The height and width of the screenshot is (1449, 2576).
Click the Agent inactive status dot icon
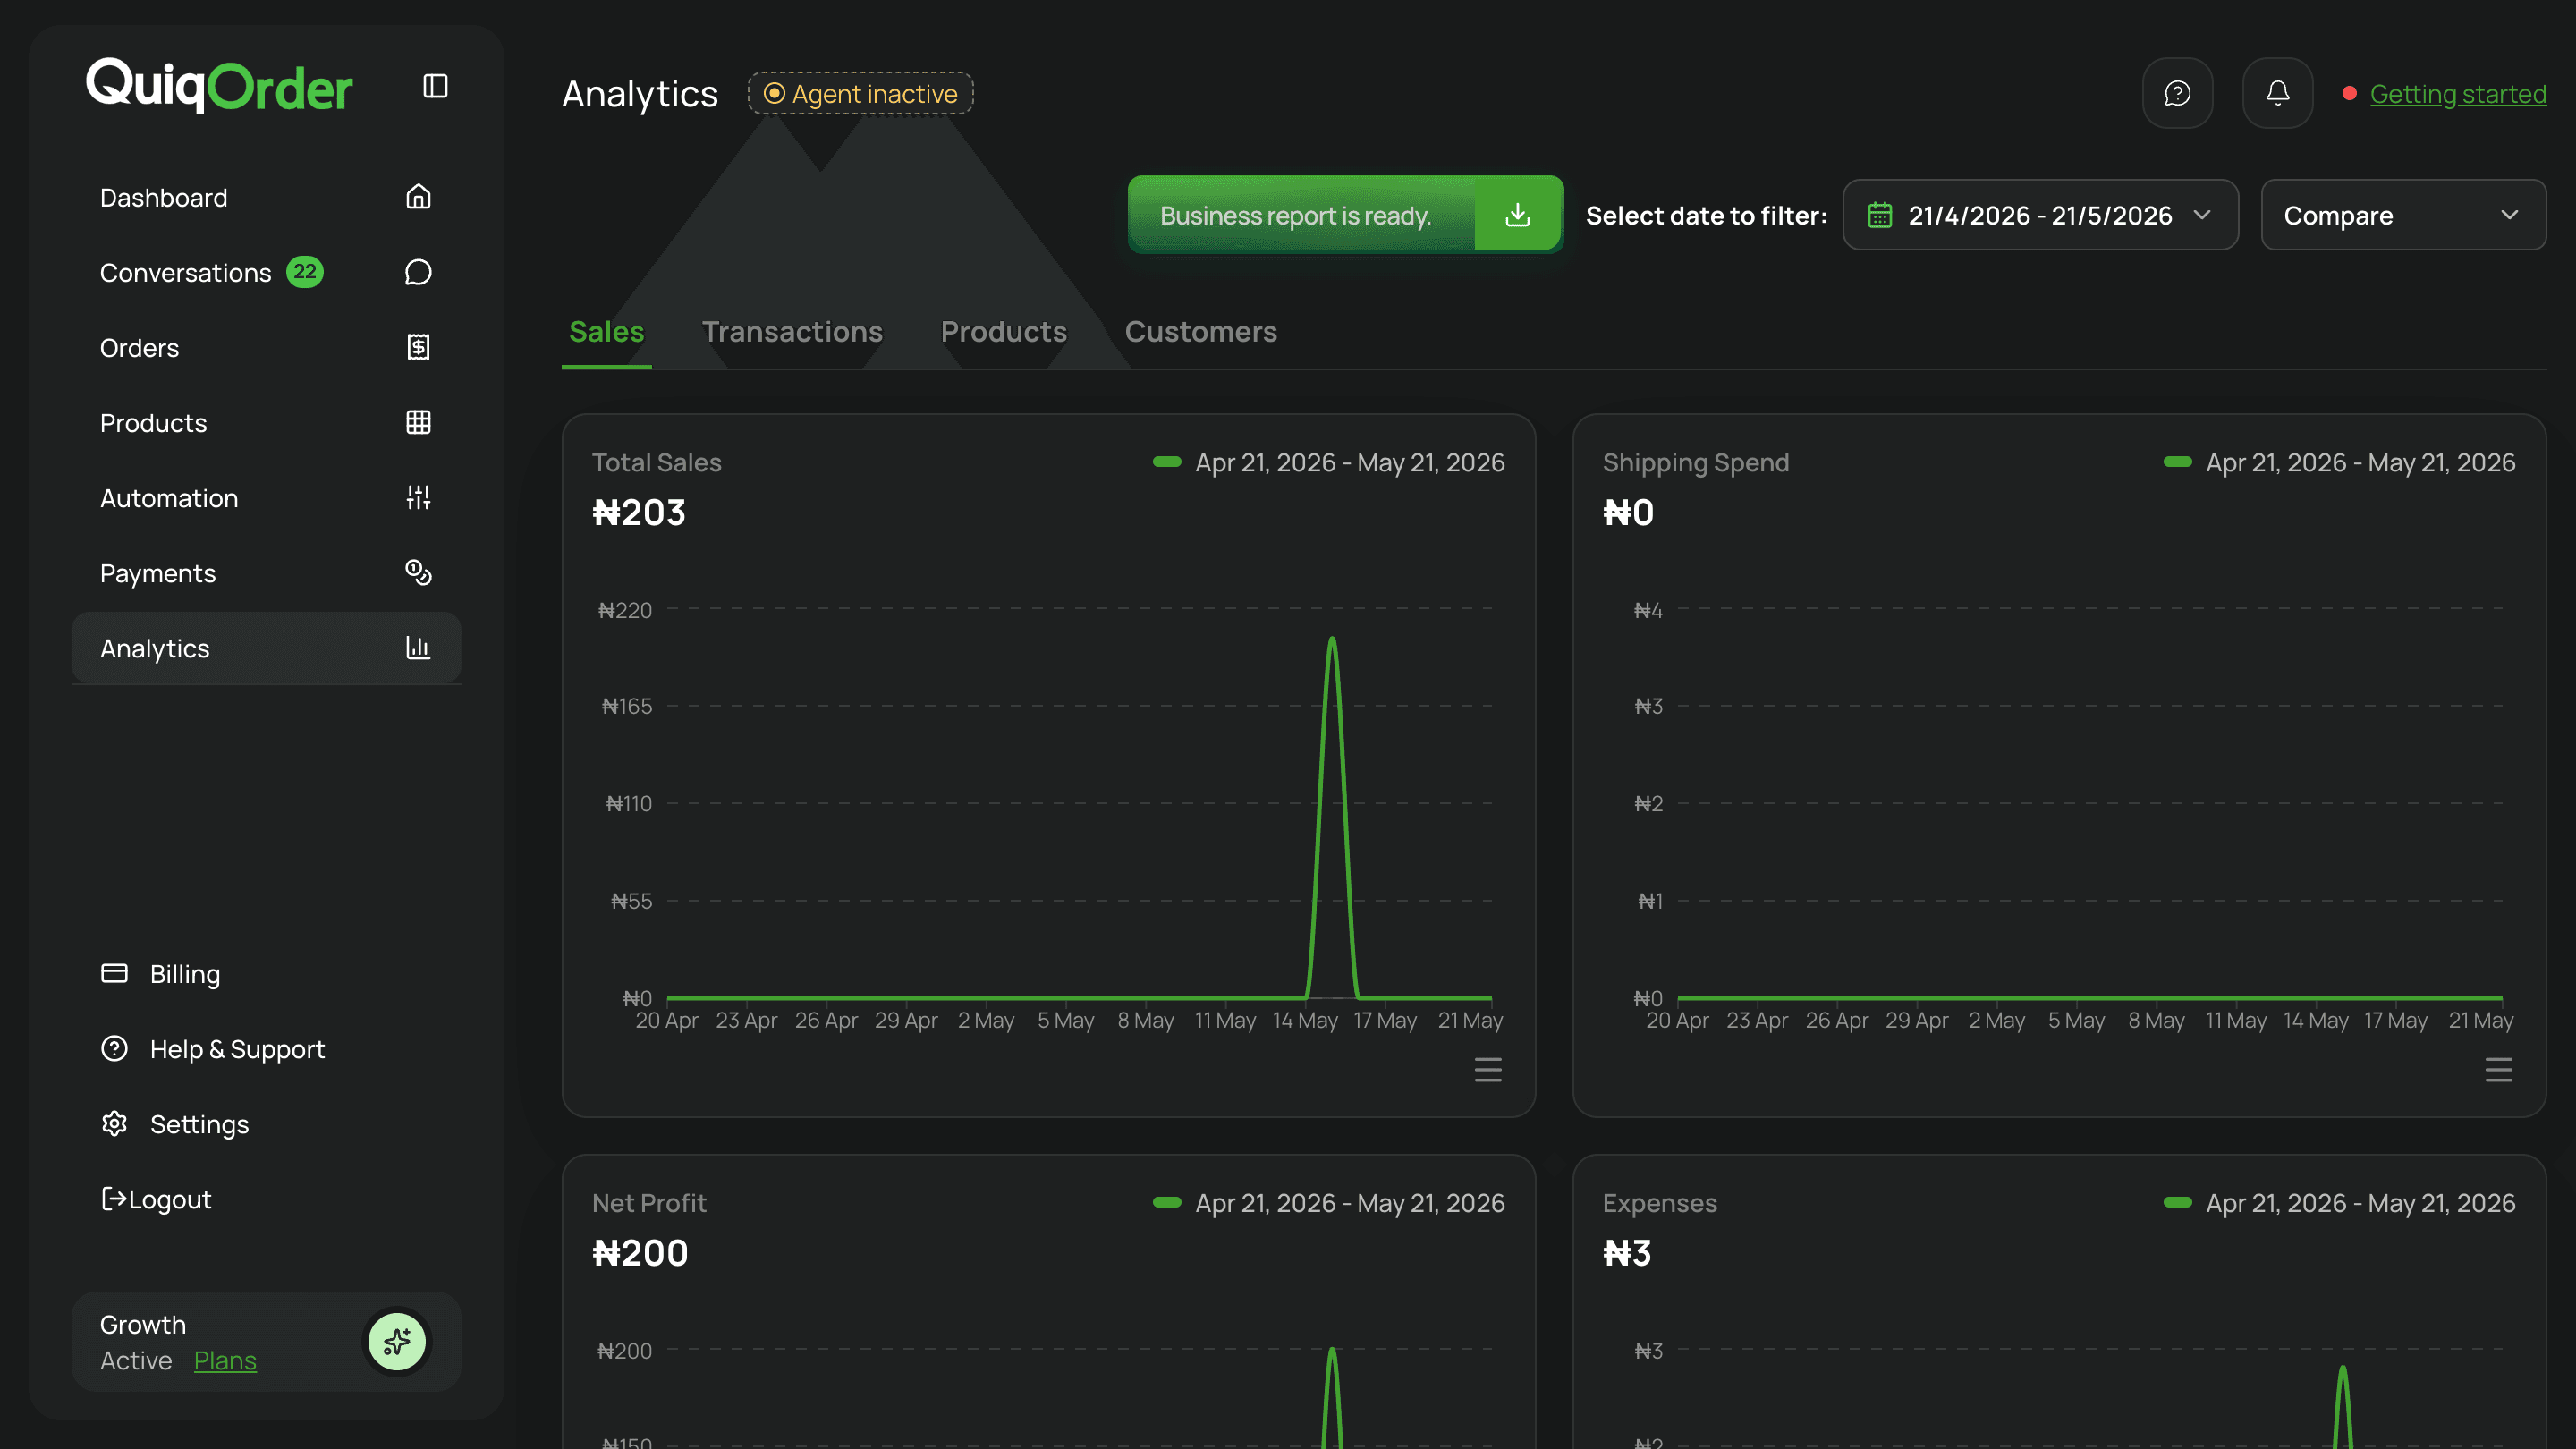pyautogui.click(x=774, y=93)
